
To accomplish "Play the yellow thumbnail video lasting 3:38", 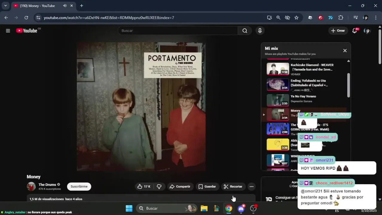I will (x=278, y=145).
